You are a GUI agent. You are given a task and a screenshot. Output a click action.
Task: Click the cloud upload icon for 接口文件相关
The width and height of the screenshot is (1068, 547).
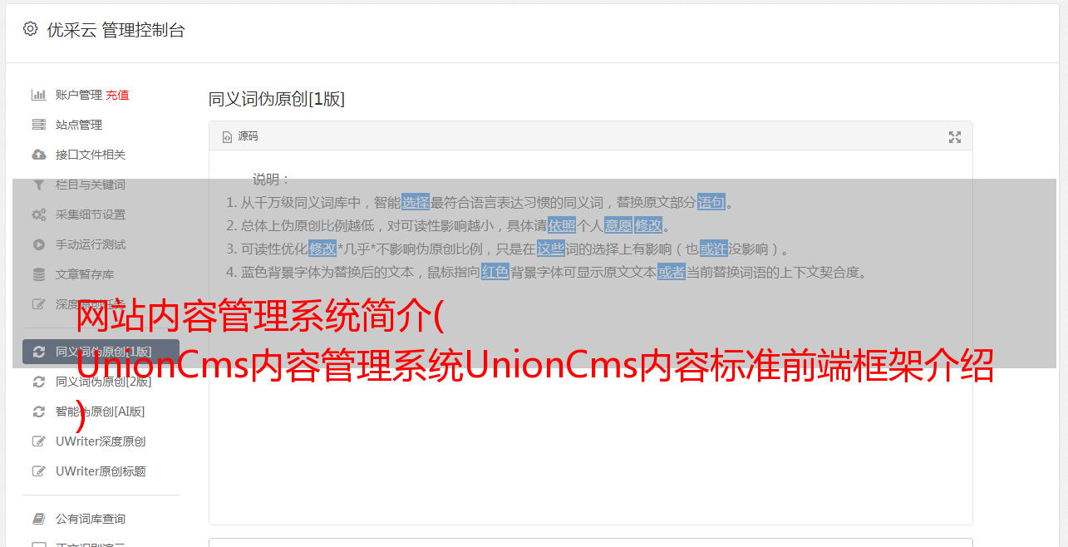[38, 155]
